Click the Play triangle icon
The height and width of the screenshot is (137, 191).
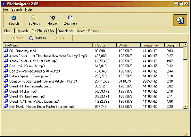click(x=56, y=38)
